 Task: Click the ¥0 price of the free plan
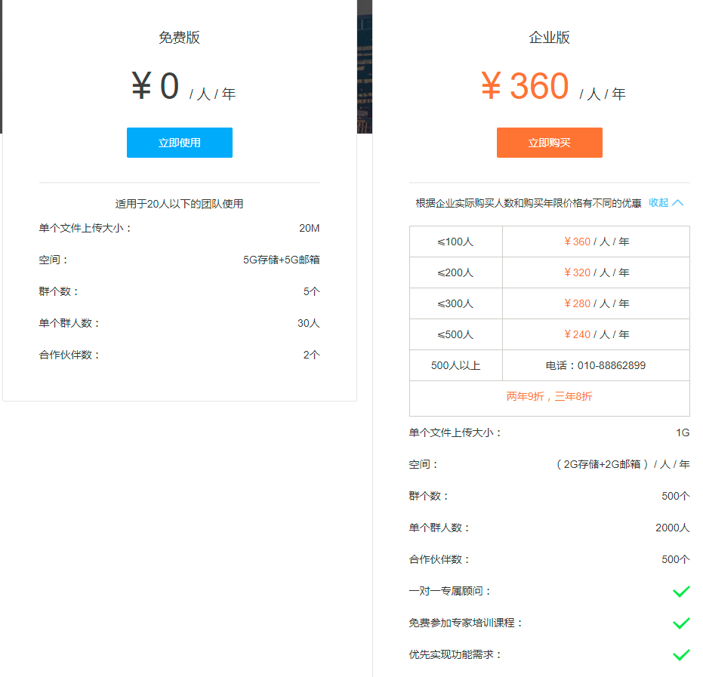point(155,85)
